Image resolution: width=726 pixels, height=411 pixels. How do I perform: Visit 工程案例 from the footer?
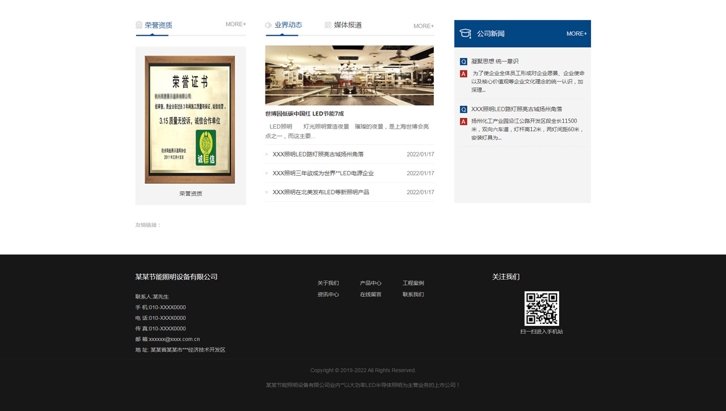coord(413,283)
